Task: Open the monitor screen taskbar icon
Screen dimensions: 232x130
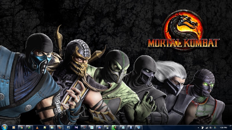Action: pos(139,127)
